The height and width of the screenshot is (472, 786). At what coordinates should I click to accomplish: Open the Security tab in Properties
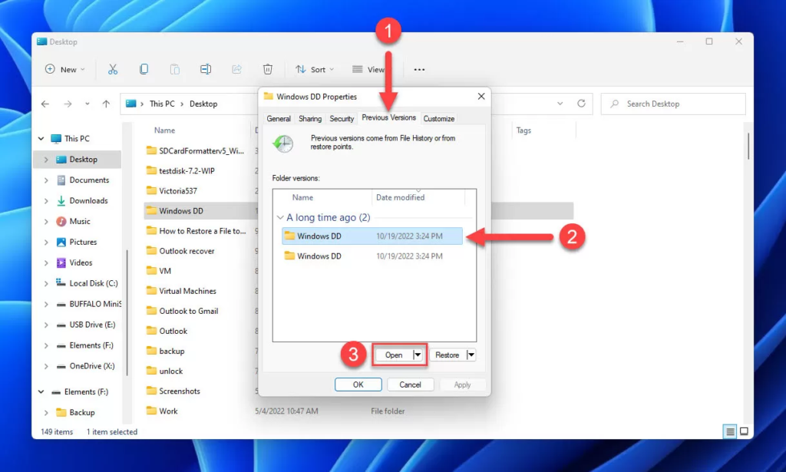pos(342,118)
